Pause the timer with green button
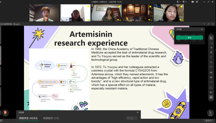 click(189, 38)
